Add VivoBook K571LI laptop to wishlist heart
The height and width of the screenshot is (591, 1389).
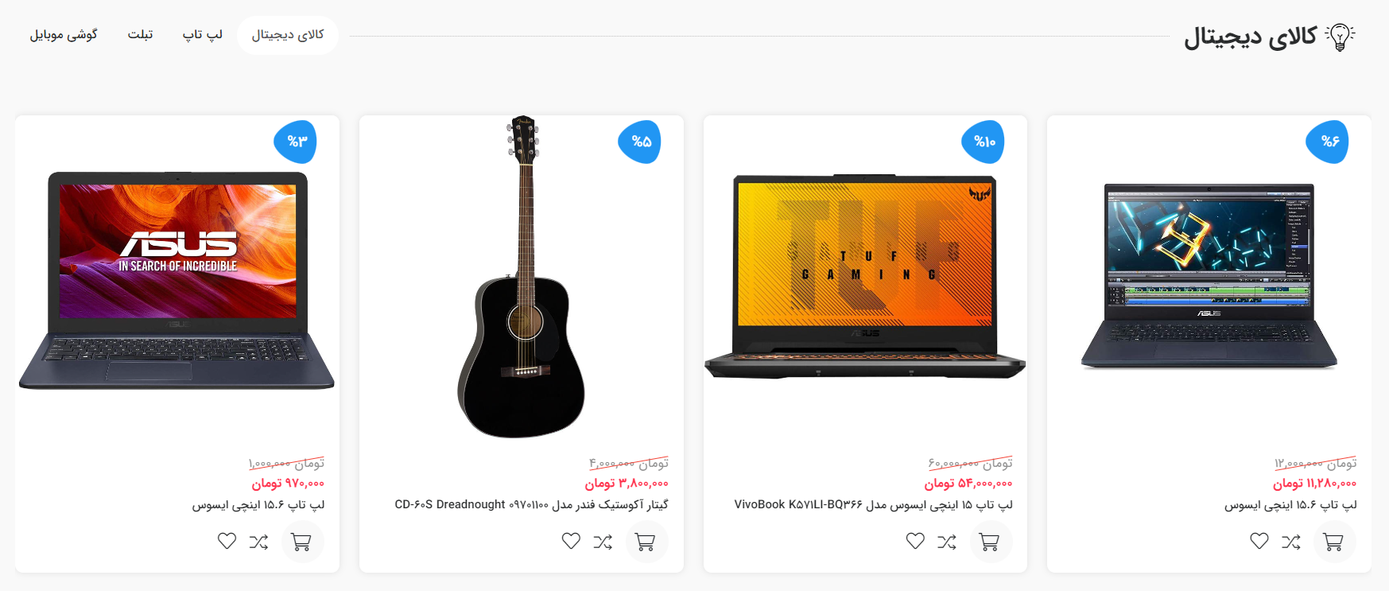click(x=915, y=541)
